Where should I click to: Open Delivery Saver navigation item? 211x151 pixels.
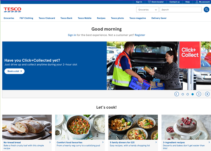[x=159, y=18]
